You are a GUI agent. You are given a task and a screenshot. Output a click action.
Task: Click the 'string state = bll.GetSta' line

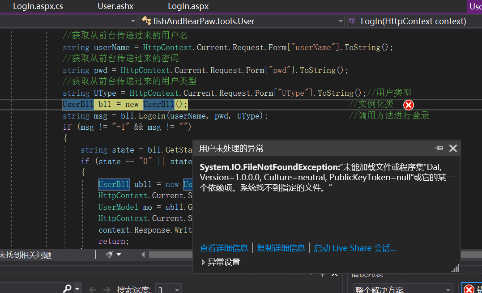pos(136,150)
